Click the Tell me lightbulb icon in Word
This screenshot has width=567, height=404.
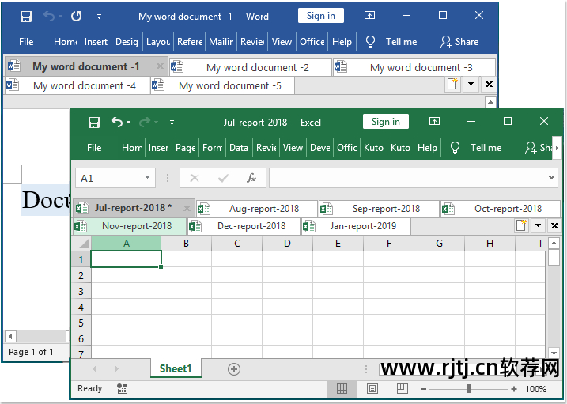pos(370,42)
